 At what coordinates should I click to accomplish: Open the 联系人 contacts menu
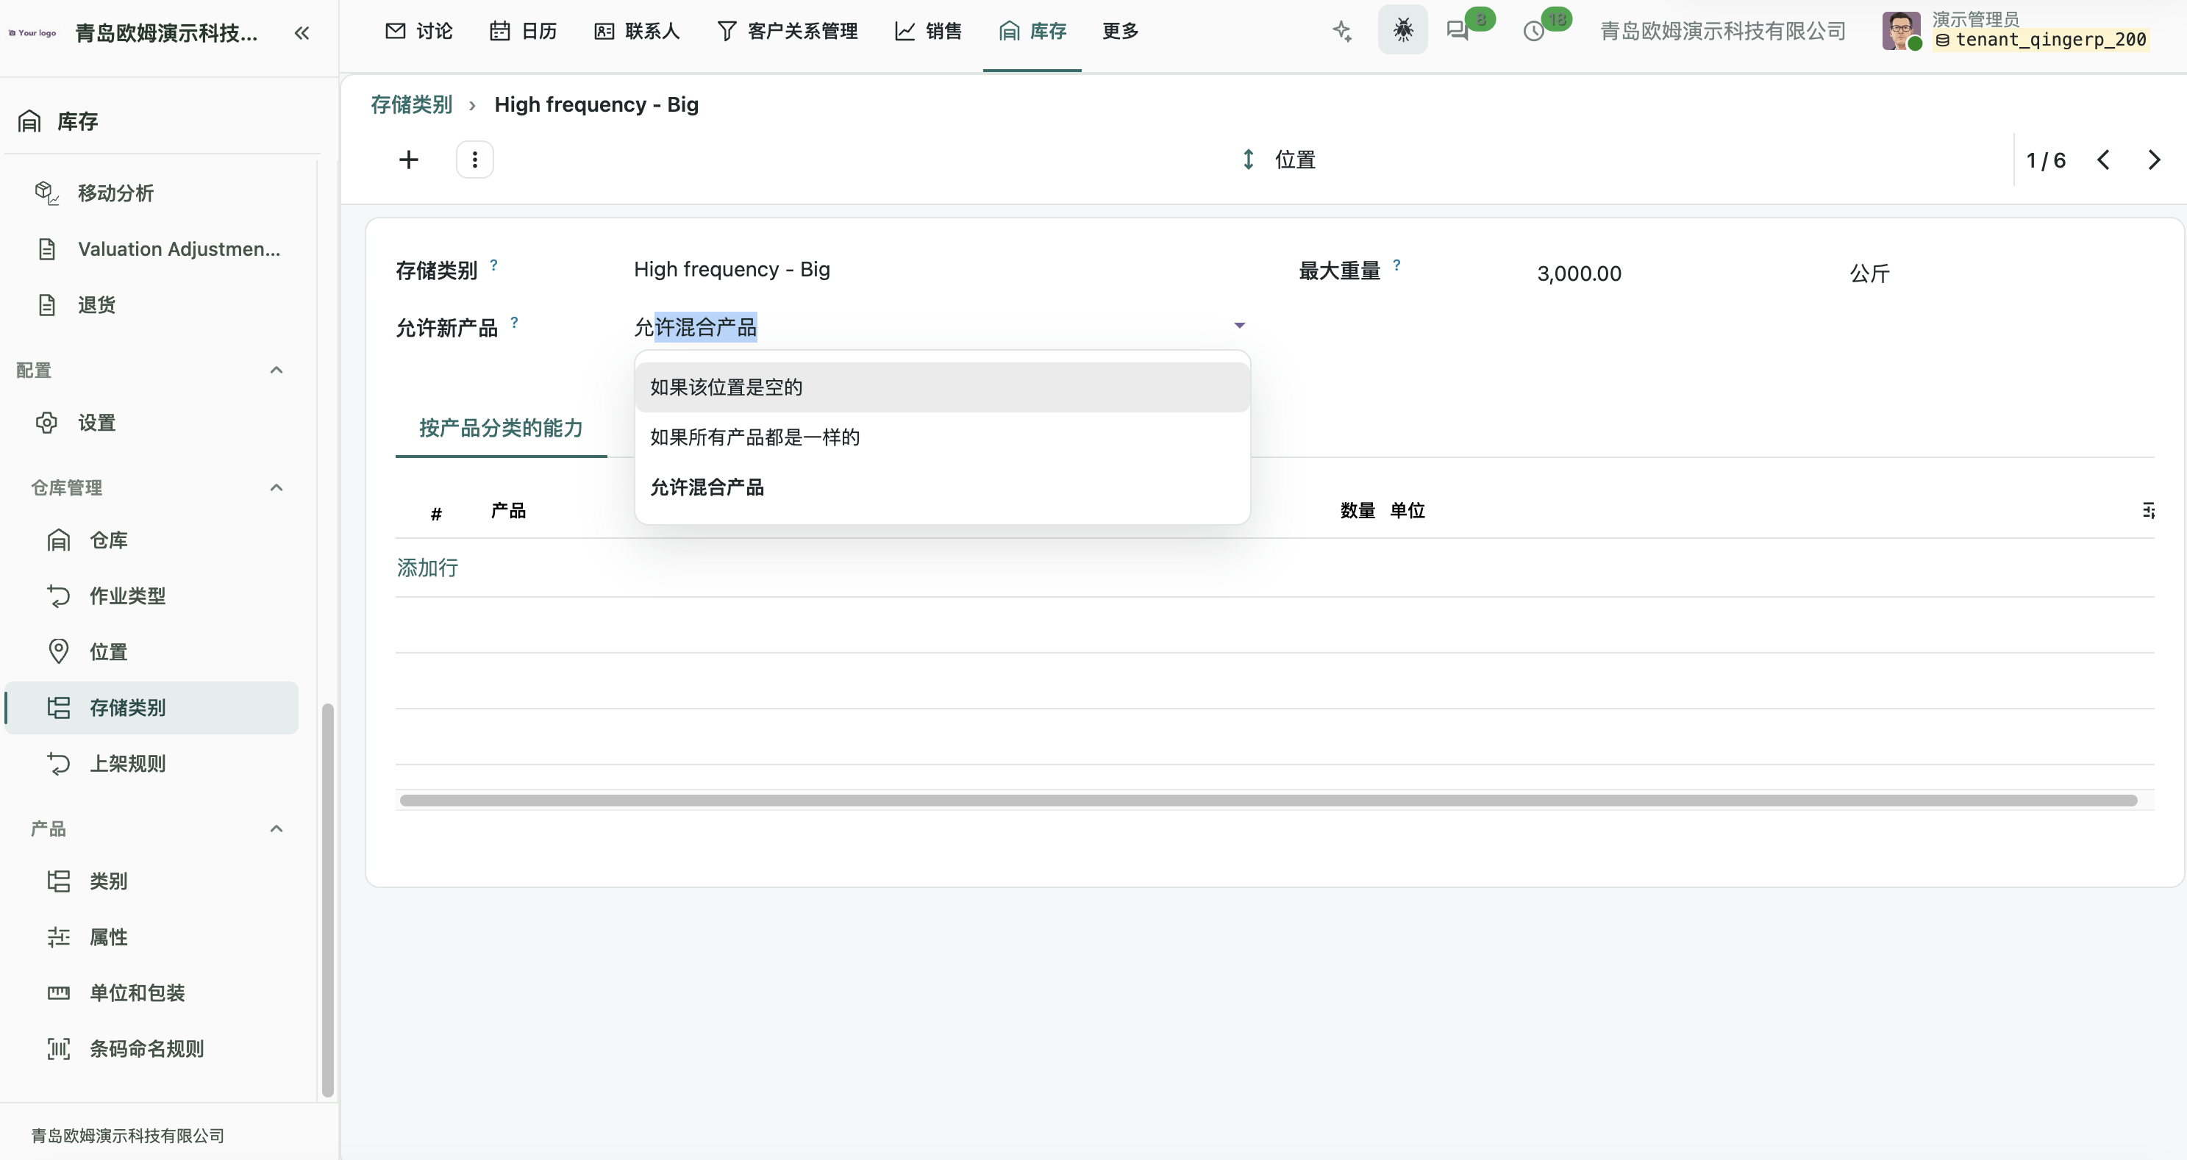(638, 32)
